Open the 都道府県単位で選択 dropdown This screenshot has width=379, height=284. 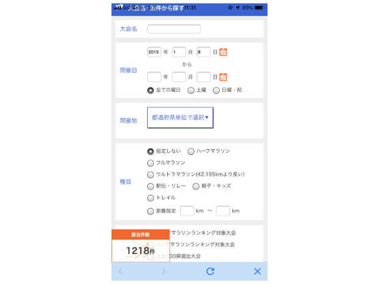[180, 118]
